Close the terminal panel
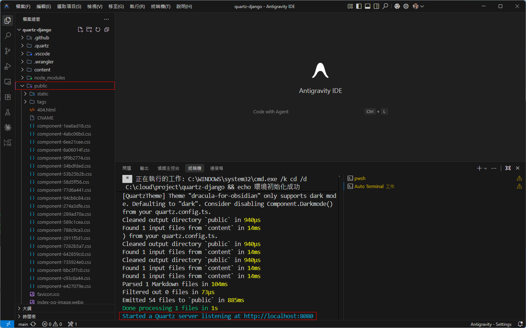526x328 pixels. tap(518, 168)
